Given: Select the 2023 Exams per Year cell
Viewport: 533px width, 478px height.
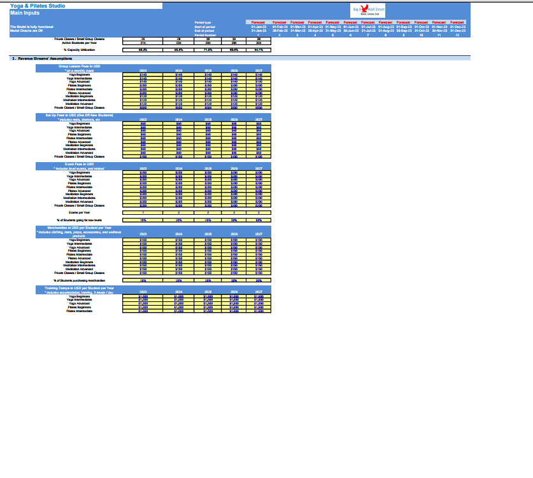Looking at the screenshot, I should pyautogui.click(x=143, y=213).
